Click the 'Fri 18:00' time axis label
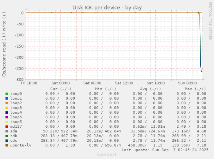The width and height of the screenshot is (214, 159). [29, 83]
